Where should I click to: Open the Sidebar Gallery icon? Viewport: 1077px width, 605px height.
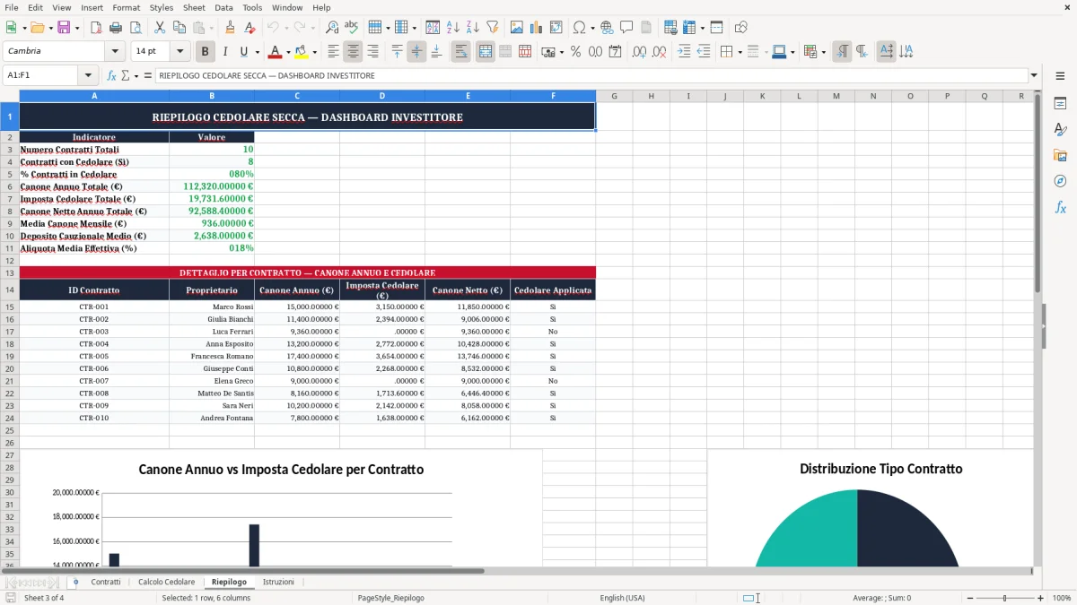click(1060, 155)
